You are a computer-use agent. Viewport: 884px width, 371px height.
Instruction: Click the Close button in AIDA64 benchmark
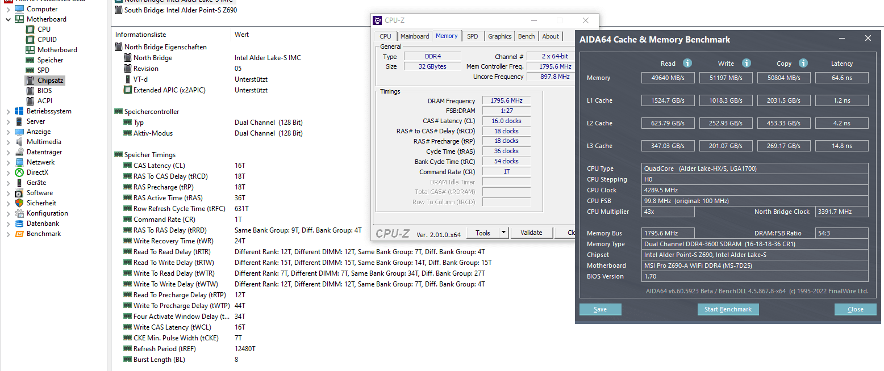pyautogui.click(x=855, y=309)
